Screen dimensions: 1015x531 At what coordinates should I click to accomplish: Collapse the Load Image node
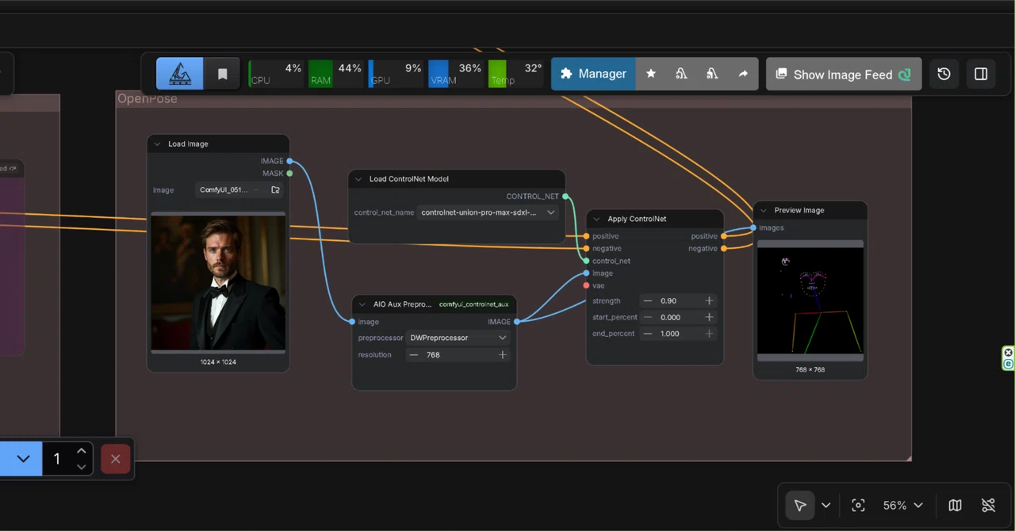coord(157,144)
